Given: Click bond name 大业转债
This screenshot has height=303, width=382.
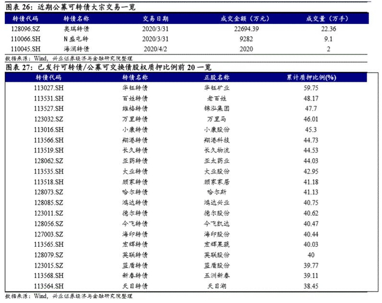Looking at the screenshot, I should point(135,171).
